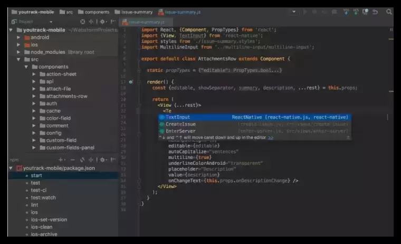Screen dimensions: 401x244
Task: Expand the android folder
Action: 18,37
